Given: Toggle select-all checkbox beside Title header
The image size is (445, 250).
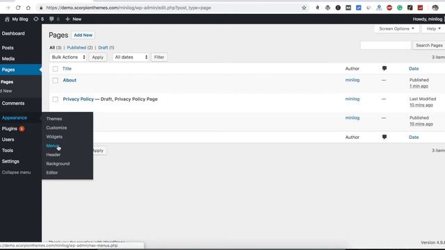Looking at the screenshot, I should (56, 69).
